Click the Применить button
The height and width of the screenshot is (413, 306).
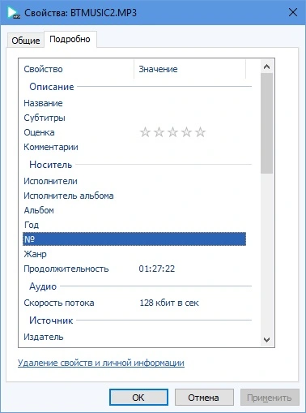click(x=270, y=398)
